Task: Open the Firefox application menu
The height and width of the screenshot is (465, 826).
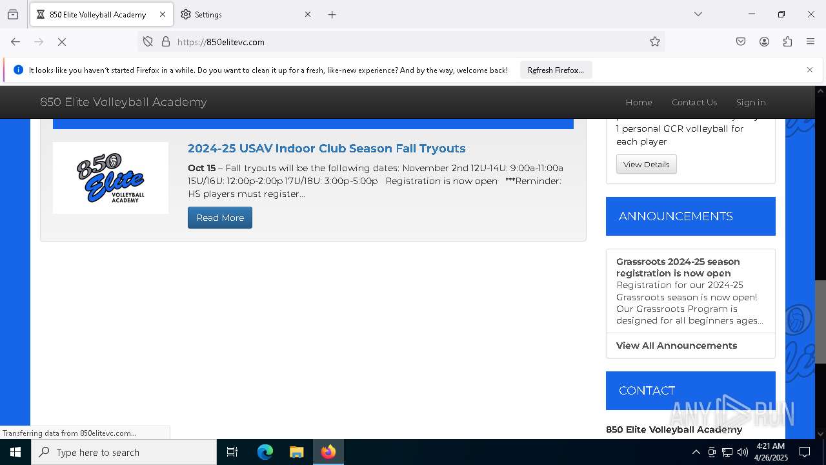Action: coord(811,42)
